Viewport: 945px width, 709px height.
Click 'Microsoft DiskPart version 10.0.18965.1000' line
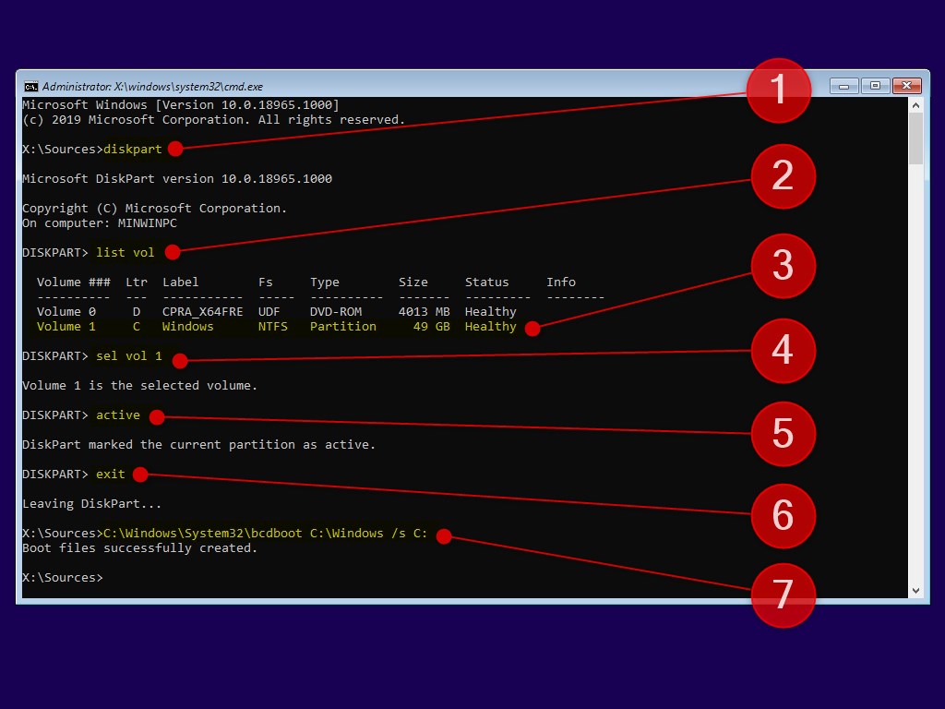pos(177,178)
